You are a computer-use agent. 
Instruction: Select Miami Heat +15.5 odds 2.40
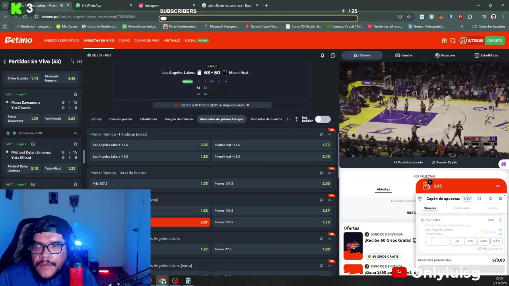point(272,157)
